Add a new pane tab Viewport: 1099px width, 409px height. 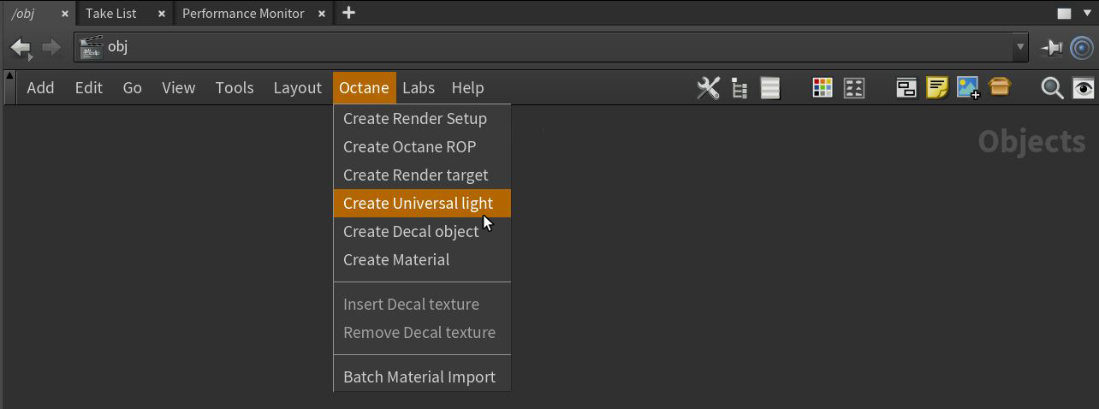coord(348,13)
